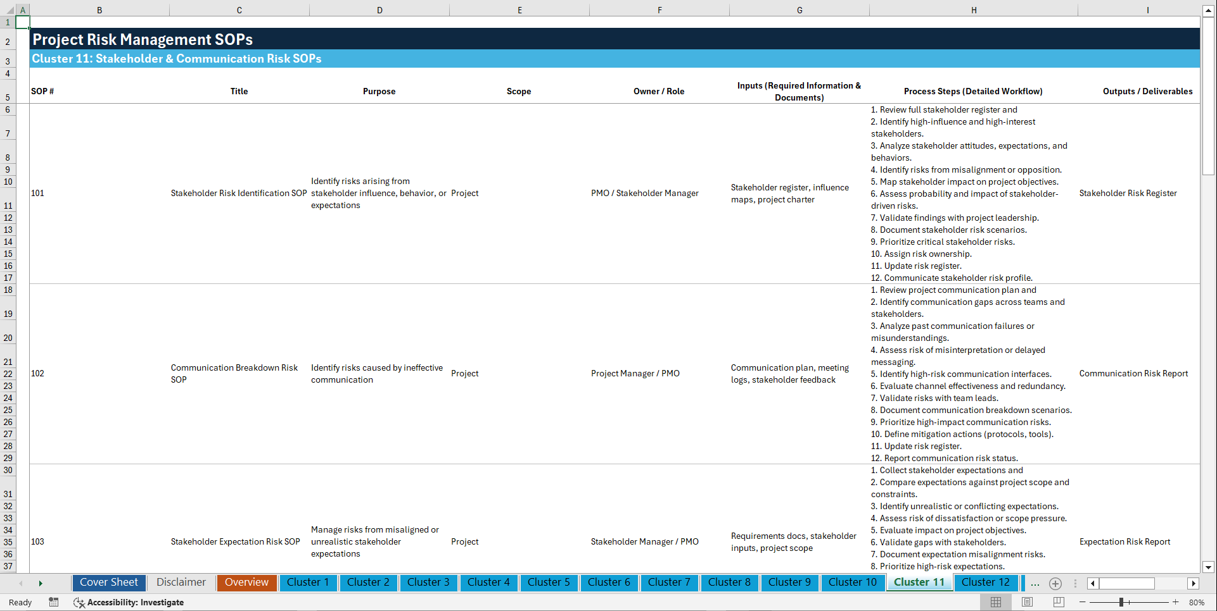Click the Zoom In plus button

(1176, 602)
